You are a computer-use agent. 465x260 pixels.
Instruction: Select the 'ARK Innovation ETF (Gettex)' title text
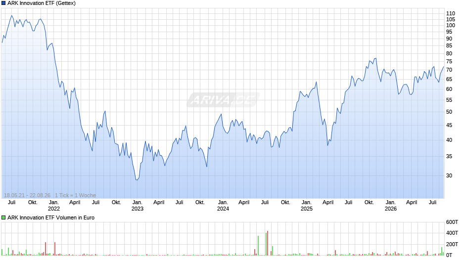[42, 3]
